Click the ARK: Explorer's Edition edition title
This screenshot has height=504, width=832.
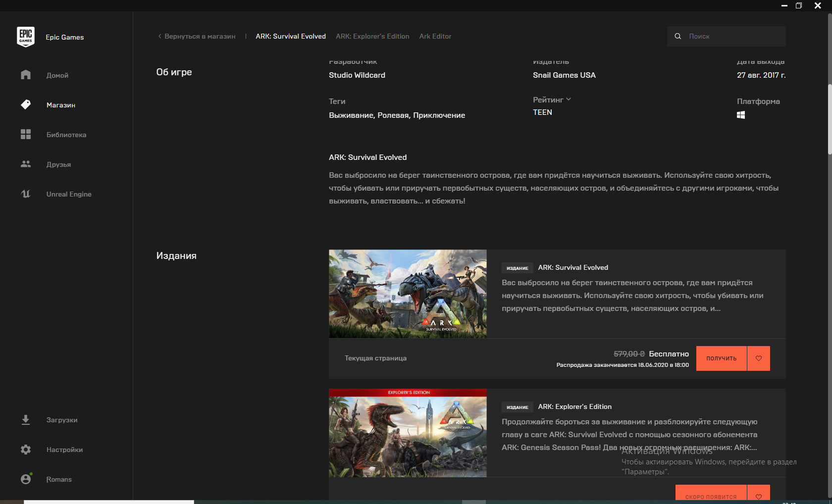tap(575, 406)
